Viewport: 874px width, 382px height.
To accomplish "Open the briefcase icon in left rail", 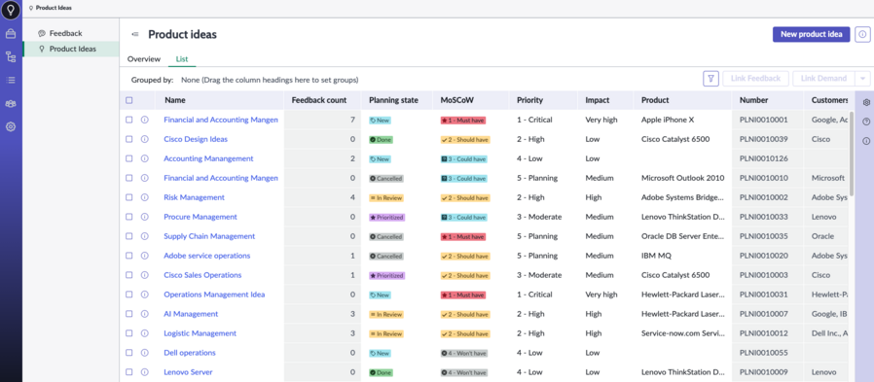I will click(11, 34).
